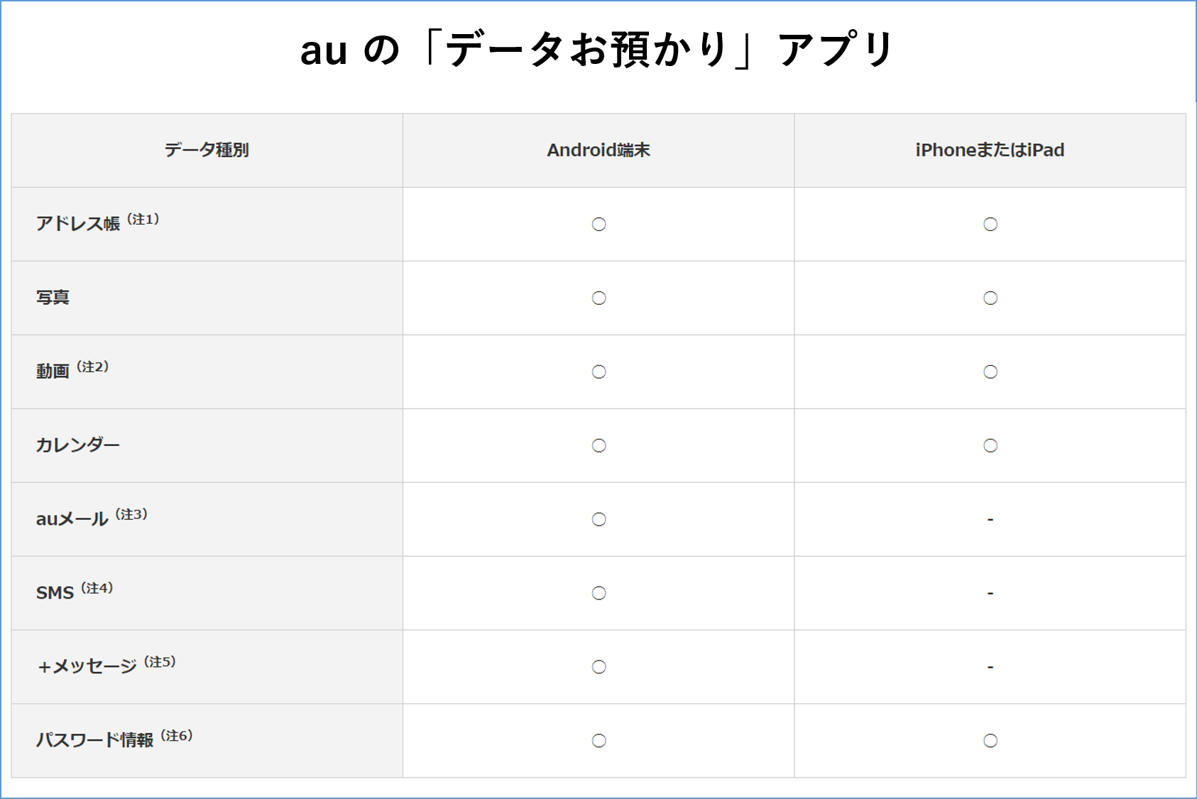This screenshot has height=799, width=1197.
Task: Click the カレンダー row label
Action: (x=78, y=445)
